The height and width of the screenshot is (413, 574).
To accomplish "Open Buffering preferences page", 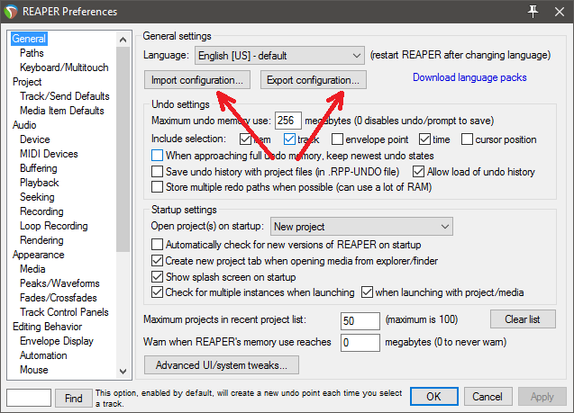I will [x=39, y=168].
